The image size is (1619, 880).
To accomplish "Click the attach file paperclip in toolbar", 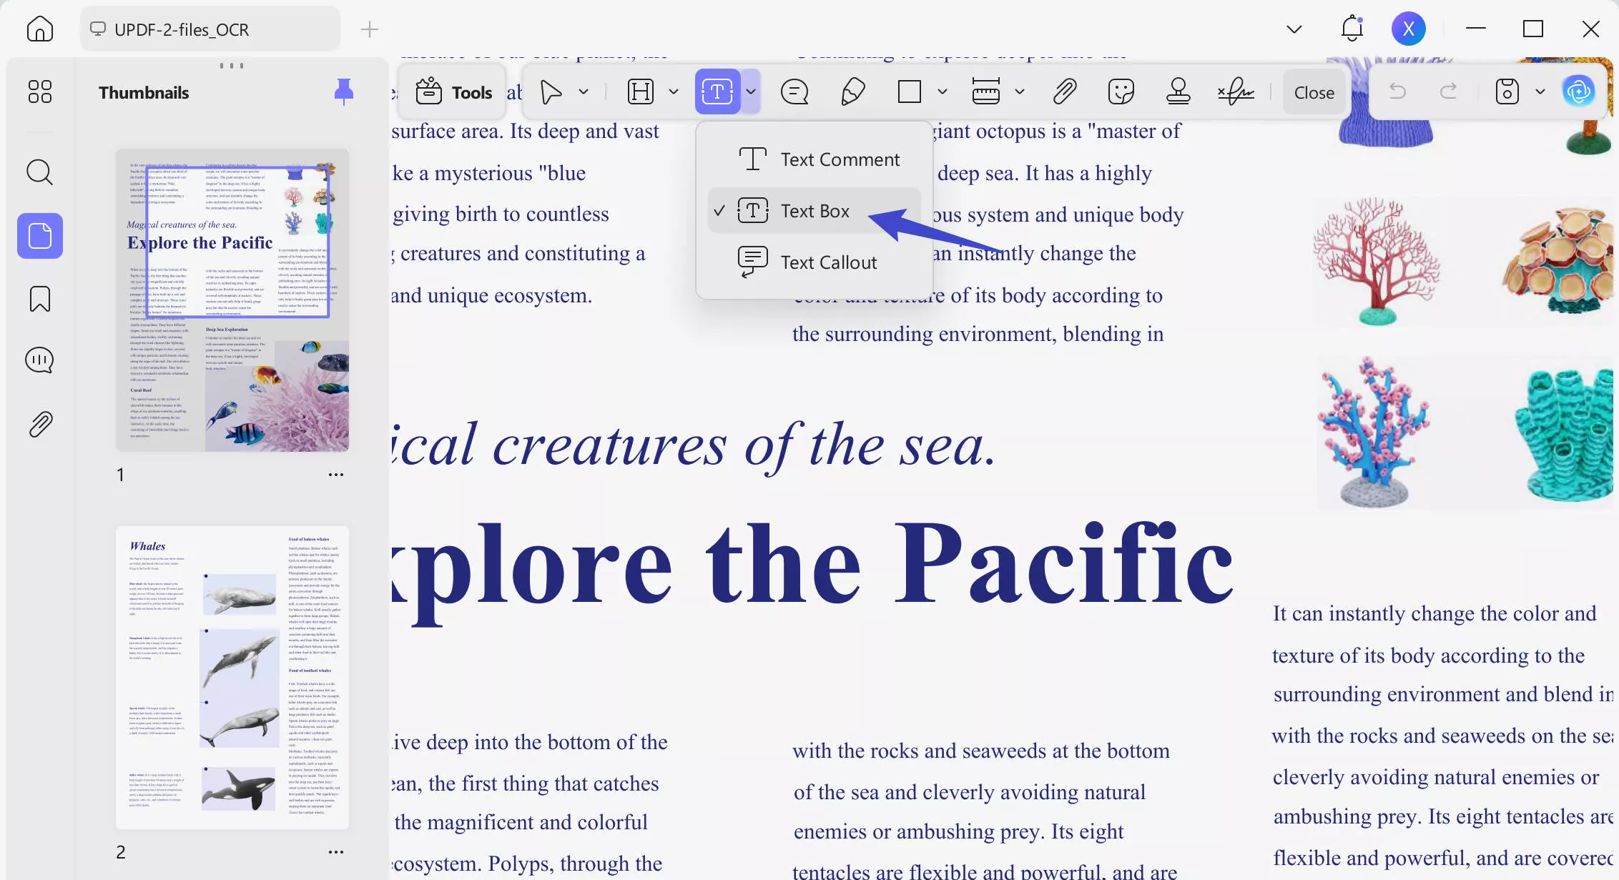I will point(1064,92).
